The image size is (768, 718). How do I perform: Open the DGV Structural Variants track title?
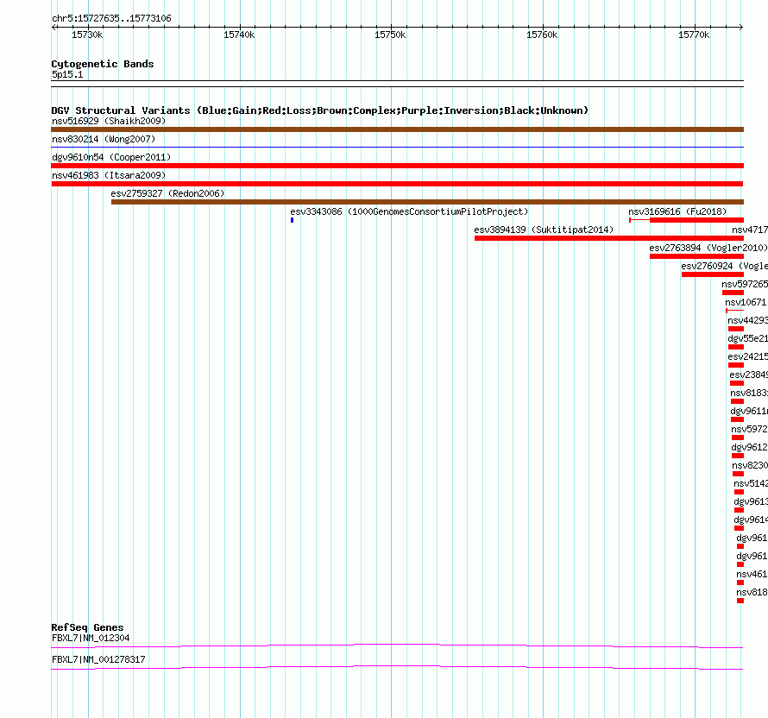pyautogui.click(x=320, y=110)
